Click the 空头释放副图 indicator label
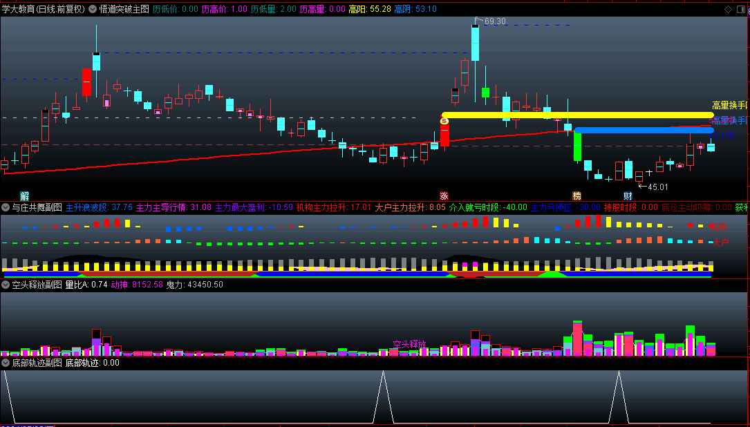The image size is (750, 427). coord(37,285)
